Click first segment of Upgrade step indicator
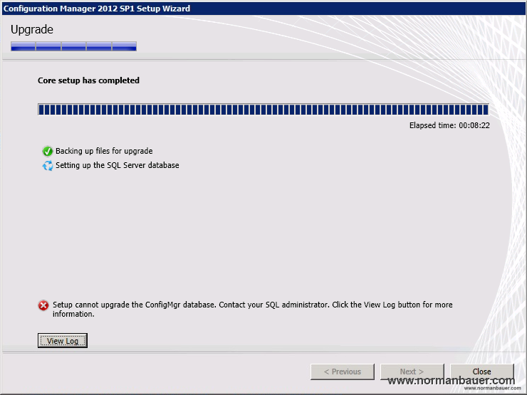Viewport: 527px width, 395px height. (x=23, y=46)
